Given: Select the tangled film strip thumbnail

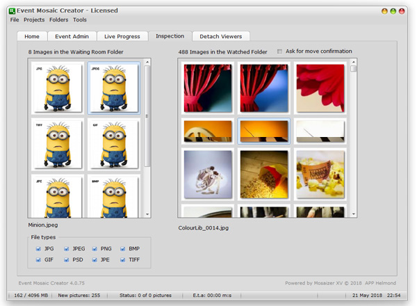Looking at the screenshot, I should [208, 175].
